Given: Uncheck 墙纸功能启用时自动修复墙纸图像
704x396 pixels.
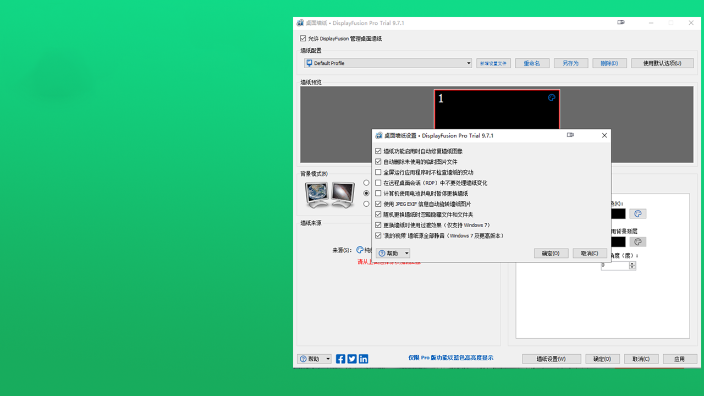Looking at the screenshot, I should 378,151.
